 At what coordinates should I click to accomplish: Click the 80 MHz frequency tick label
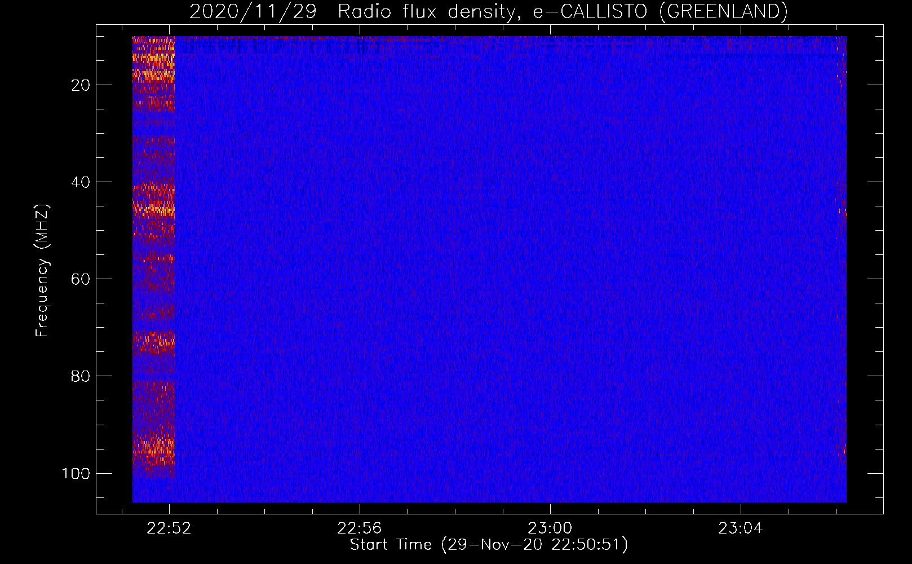[x=81, y=376]
